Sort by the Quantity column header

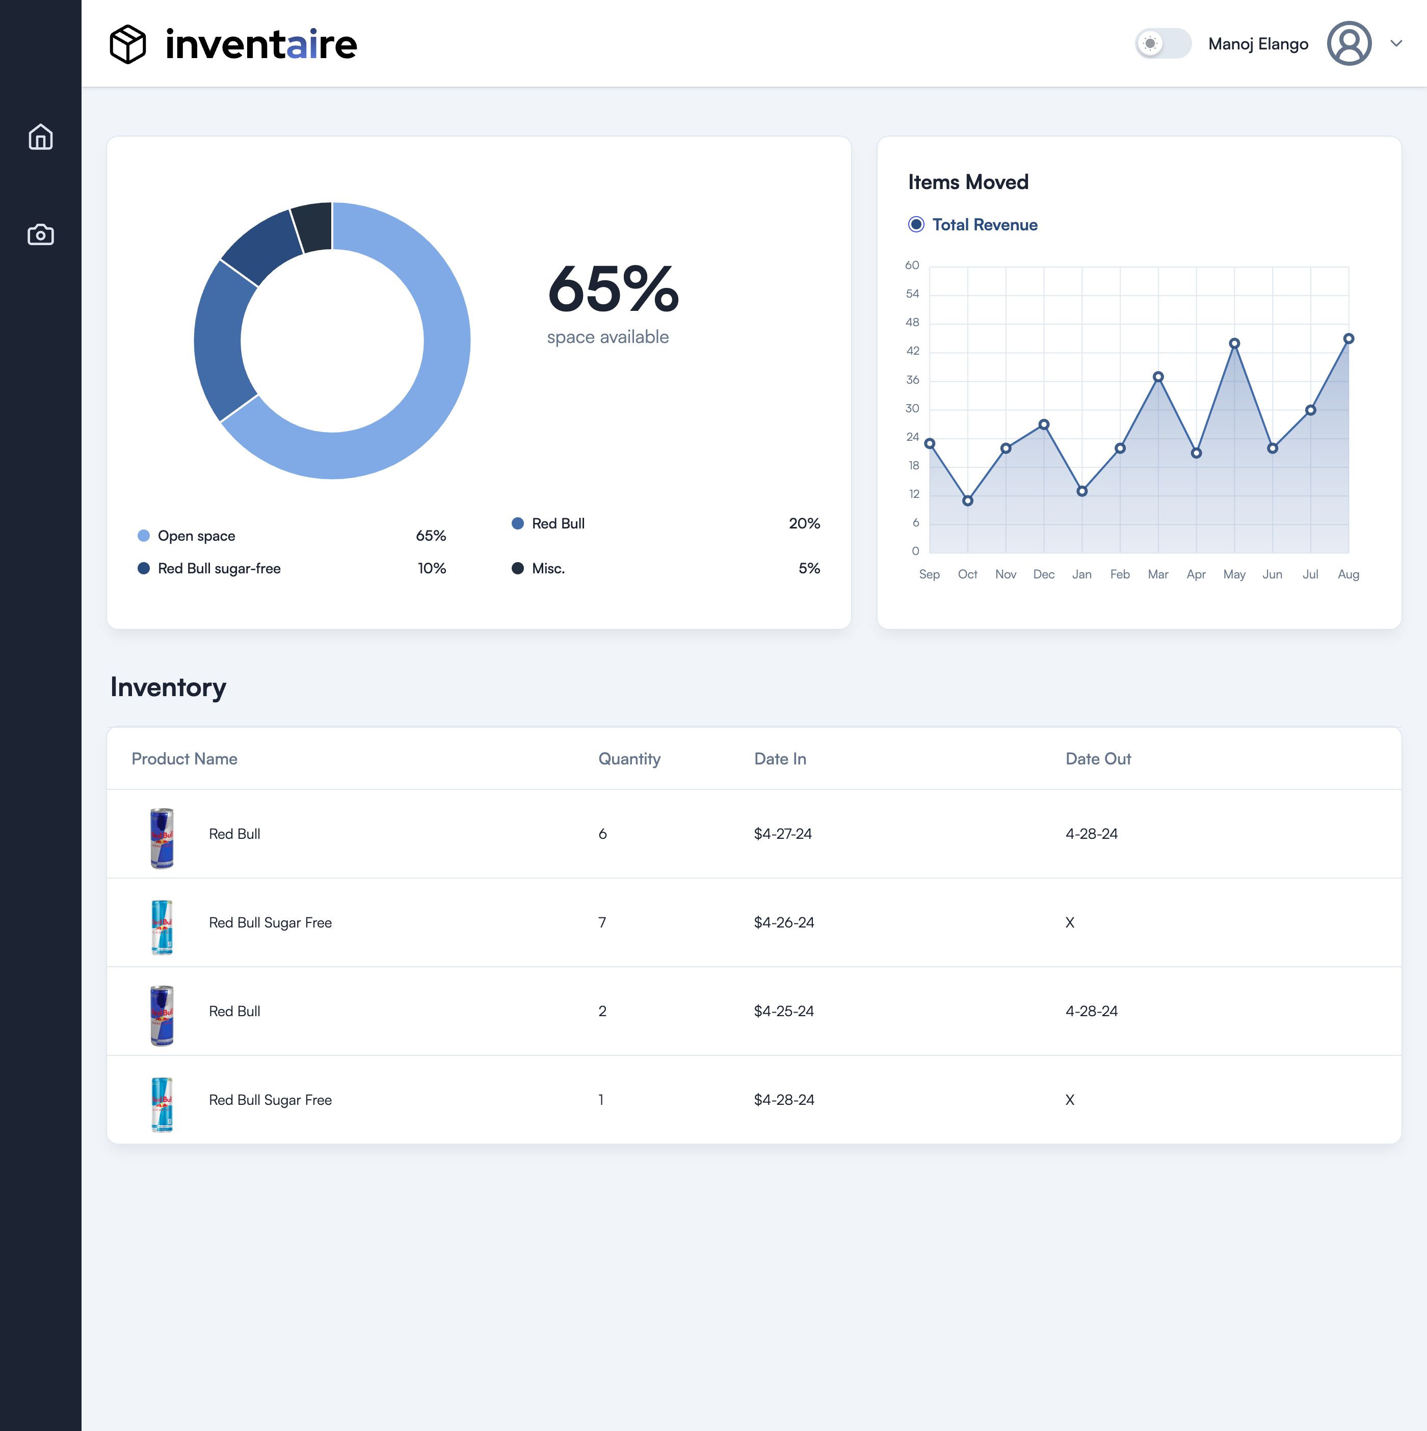click(x=629, y=758)
